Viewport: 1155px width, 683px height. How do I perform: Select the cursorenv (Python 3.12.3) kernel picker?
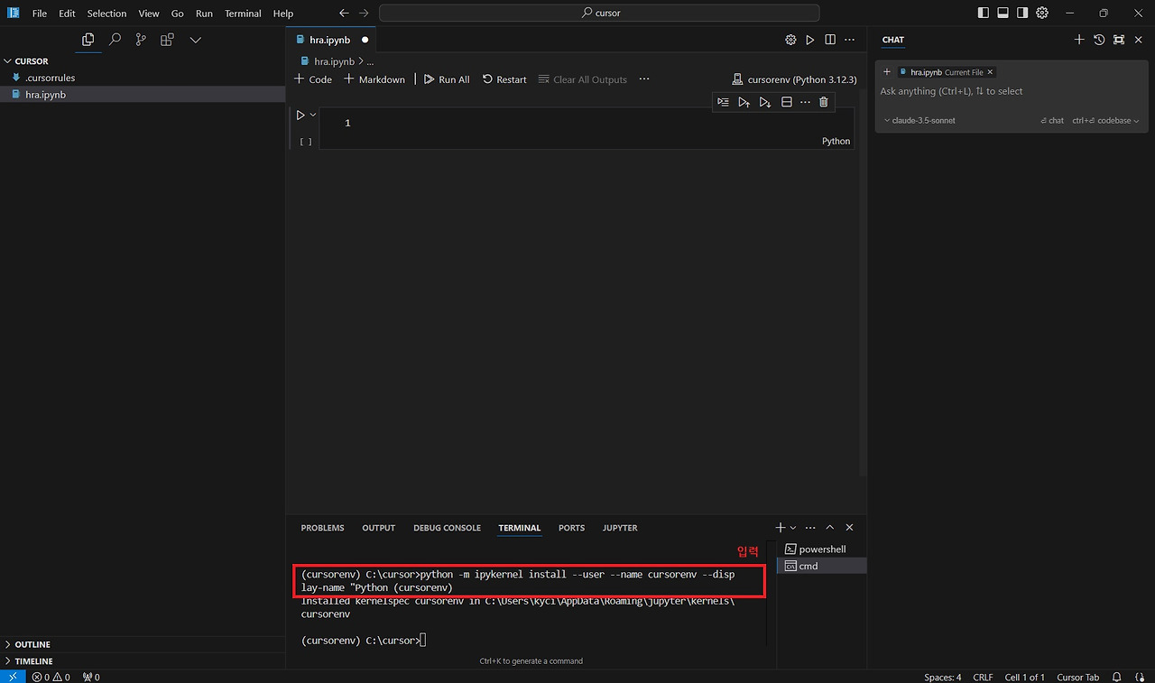point(794,79)
